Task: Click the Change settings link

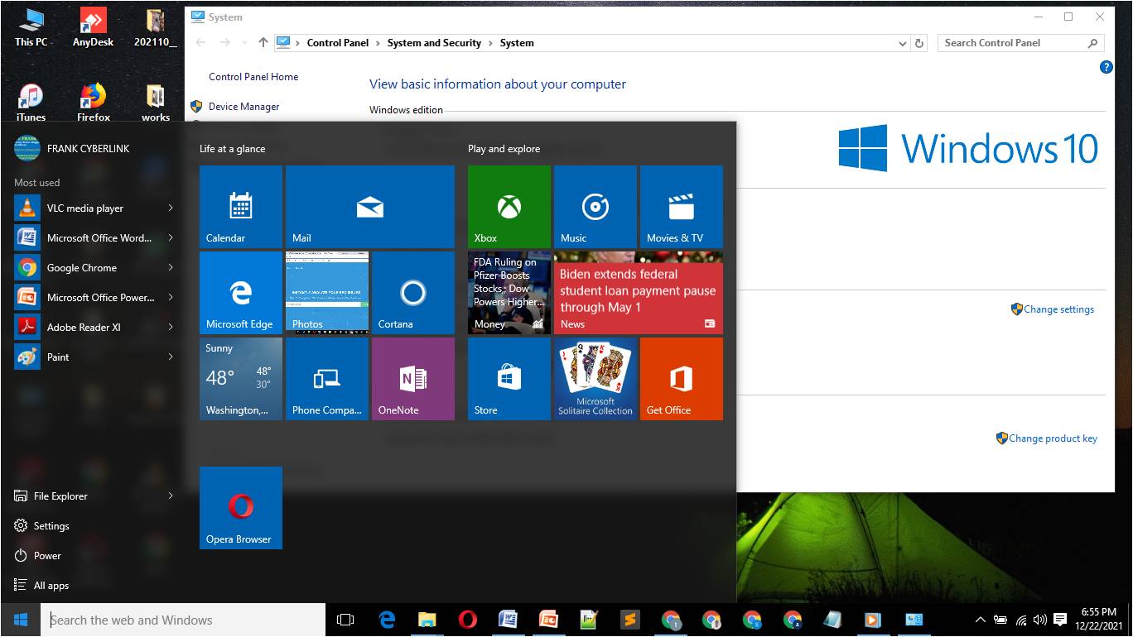Action: [x=1058, y=309]
